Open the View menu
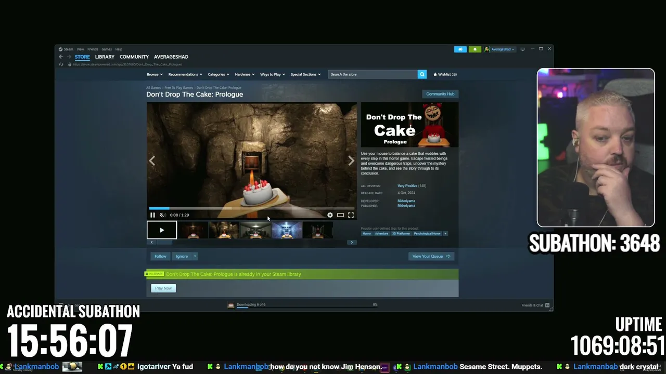Image resolution: width=666 pixels, height=374 pixels. click(x=80, y=49)
